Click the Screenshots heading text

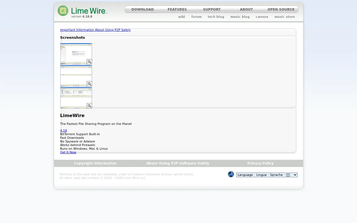click(x=73, y=38)
